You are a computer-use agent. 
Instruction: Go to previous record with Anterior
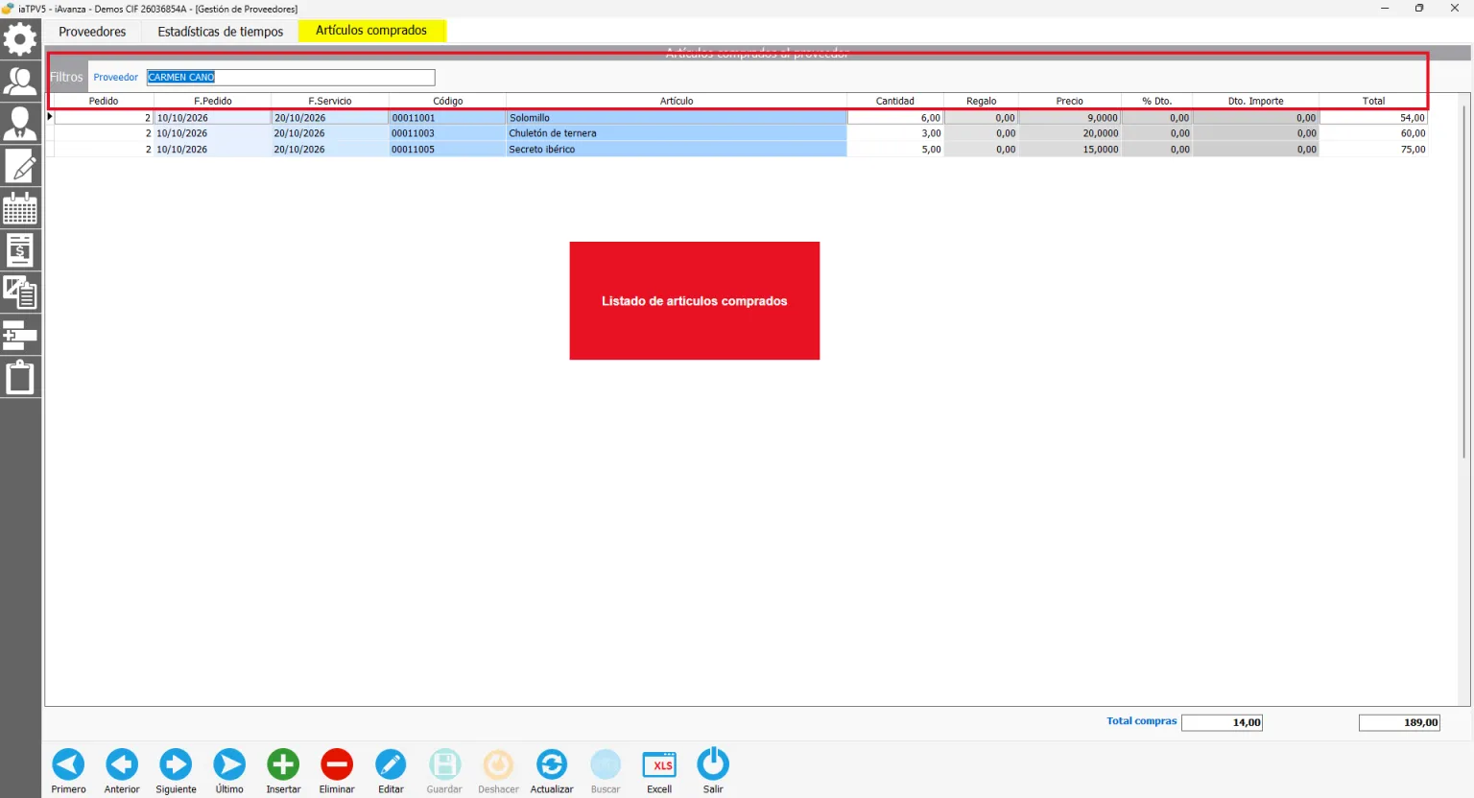coord(122,771)
